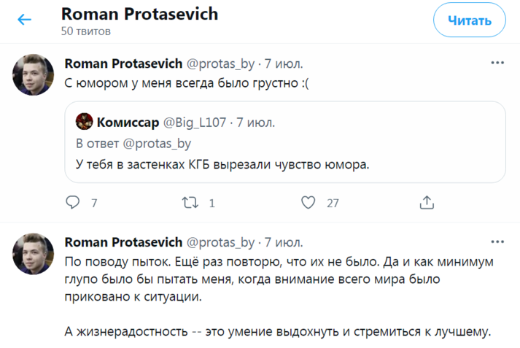The width and height of the screenshot is (520, 348).
Task: Open more options on the first tweet
Action: coord(497,63)
